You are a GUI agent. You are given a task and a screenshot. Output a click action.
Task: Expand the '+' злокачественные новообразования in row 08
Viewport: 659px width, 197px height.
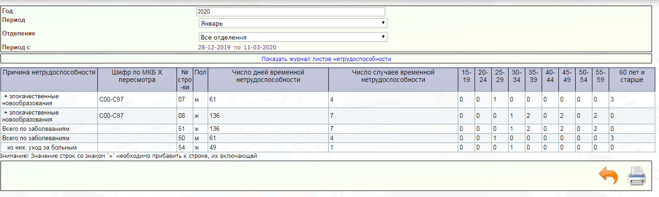[x=6, y=113]
